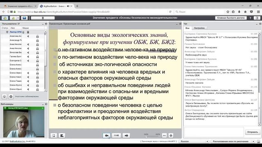Open the Russian language dropdown
The image size is (262, 147).
(194, 142)
